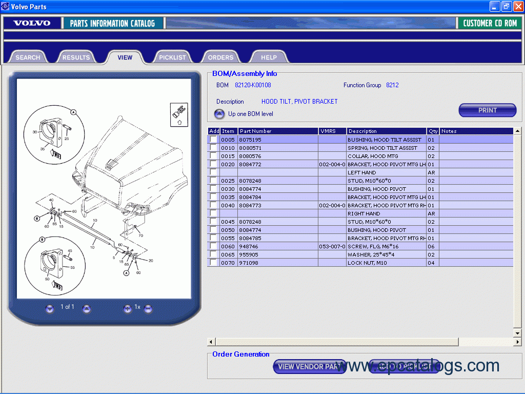
Task: Click the VMRS column header
Action: pos(332,131)
